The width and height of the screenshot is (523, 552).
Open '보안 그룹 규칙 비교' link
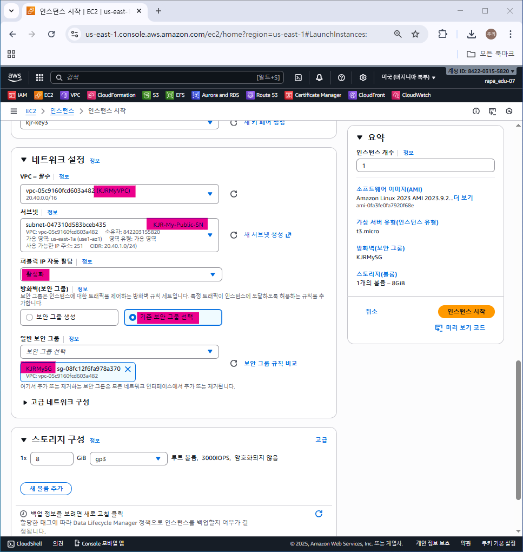pyautogui.click(x=270, y=363)
